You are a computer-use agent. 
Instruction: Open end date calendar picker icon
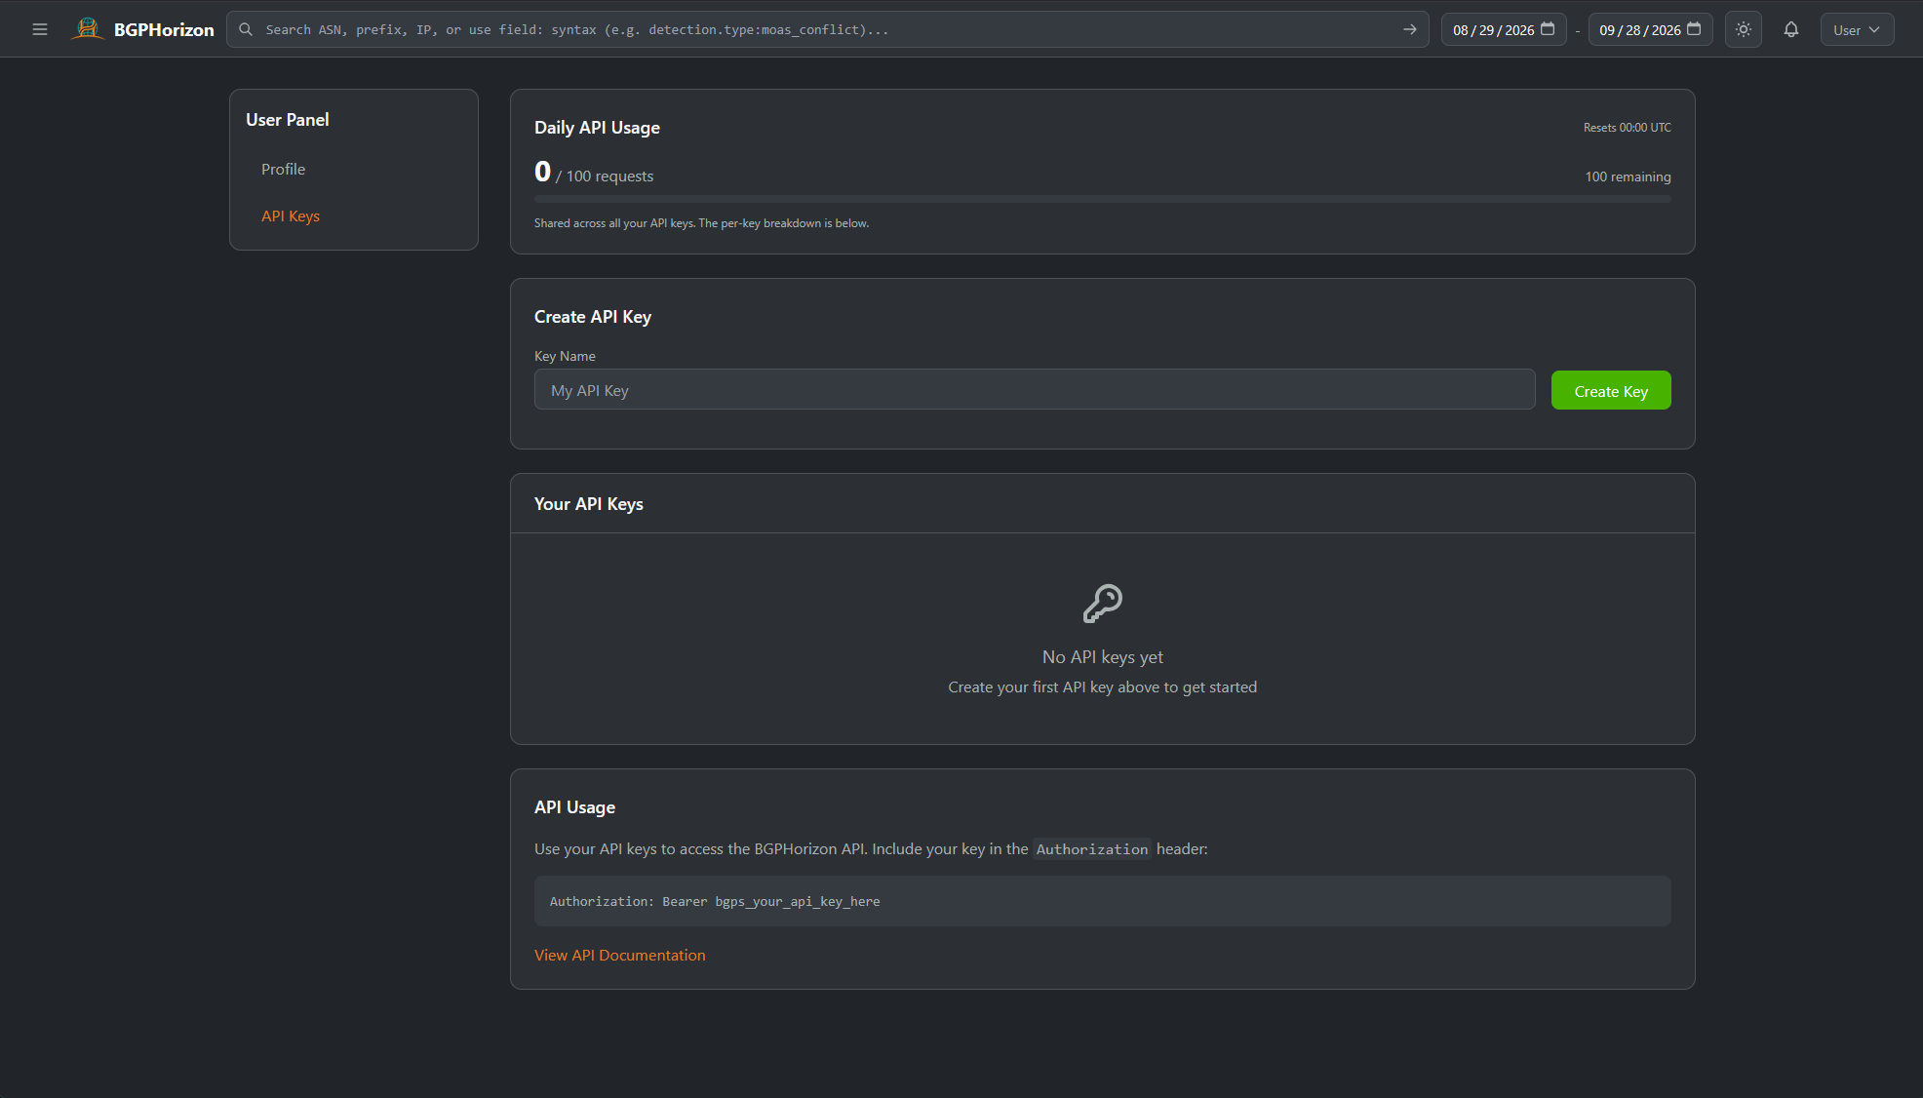tap(1694, 29)
